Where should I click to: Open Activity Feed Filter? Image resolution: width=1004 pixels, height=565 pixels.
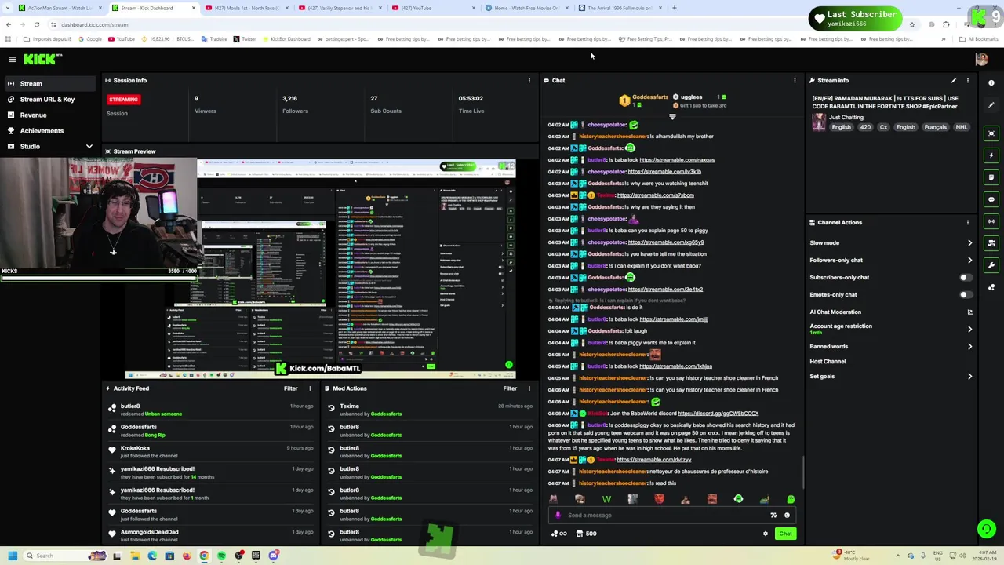(290, 388)
